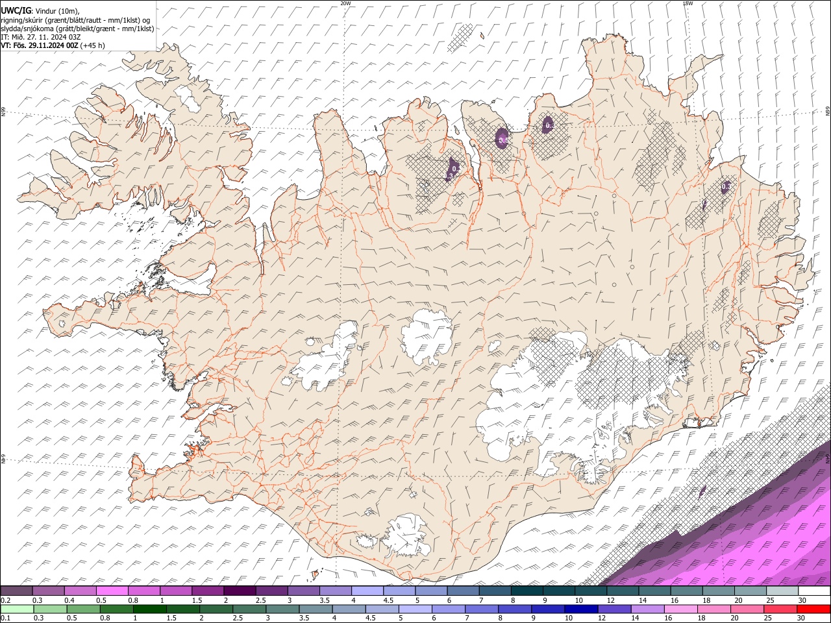Click the "IT: Mið. 27. 11. 2024 03Z" line

(x=40, y=37)
